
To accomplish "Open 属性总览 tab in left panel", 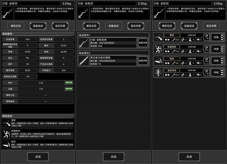I will [16, 26].
